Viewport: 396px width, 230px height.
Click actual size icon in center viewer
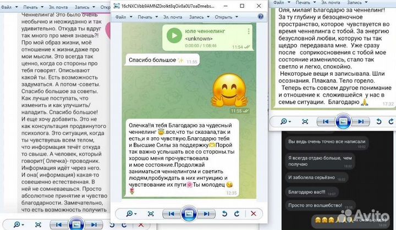coord(151,214)
